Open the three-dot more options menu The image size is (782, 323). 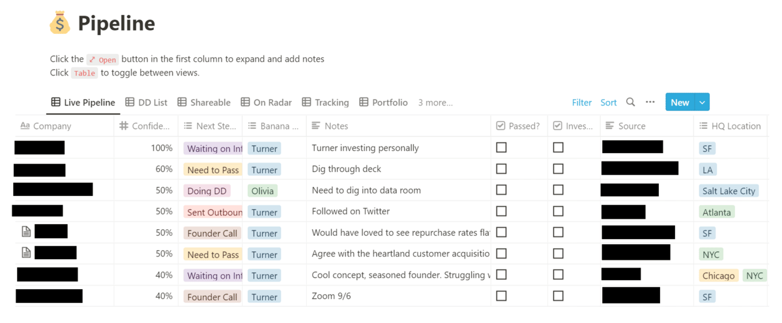pos(650,102)
